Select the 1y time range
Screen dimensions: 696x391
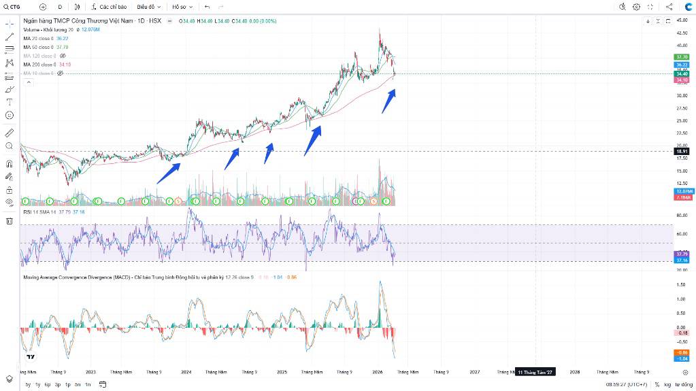tap(37, 385)
